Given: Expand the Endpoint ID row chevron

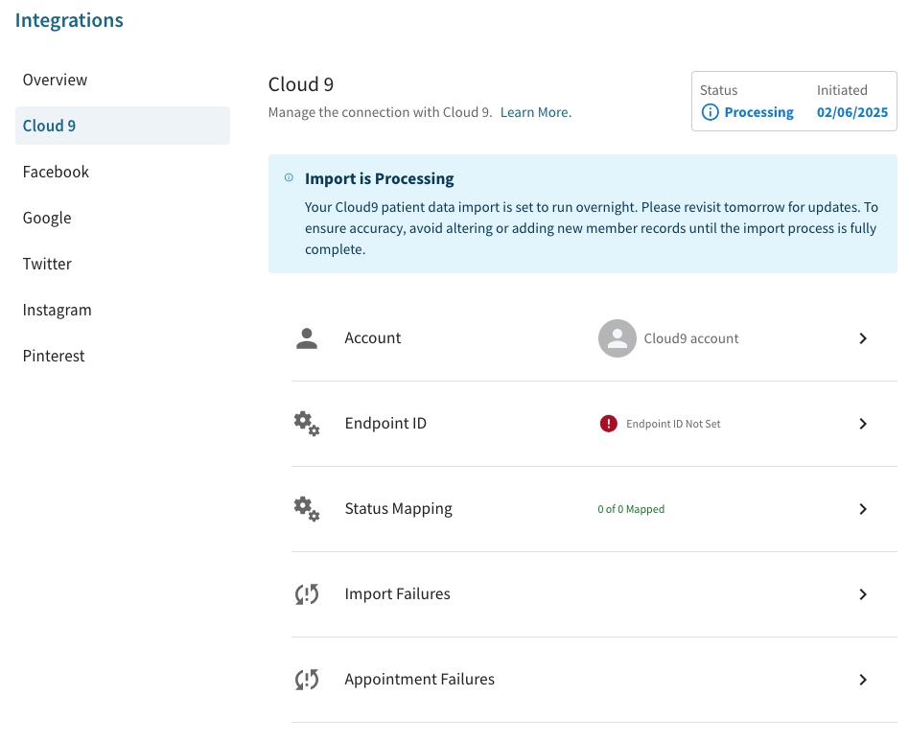Looking at the screenshot, I should (863, 424).
